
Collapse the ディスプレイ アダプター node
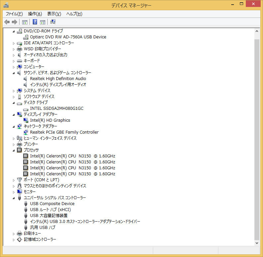pyautogui.click(x=14, y=115)
